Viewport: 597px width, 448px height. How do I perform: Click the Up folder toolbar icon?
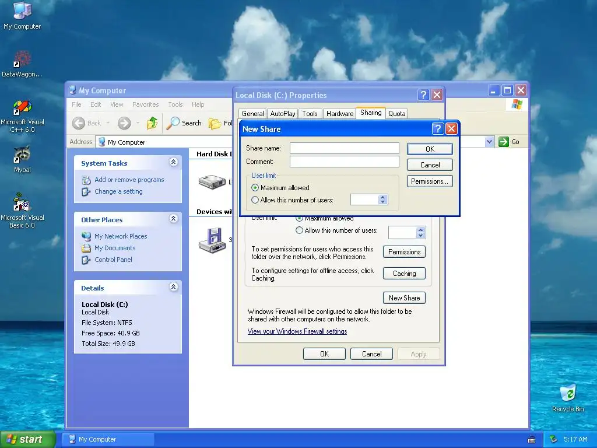click(x=152, y=123)
